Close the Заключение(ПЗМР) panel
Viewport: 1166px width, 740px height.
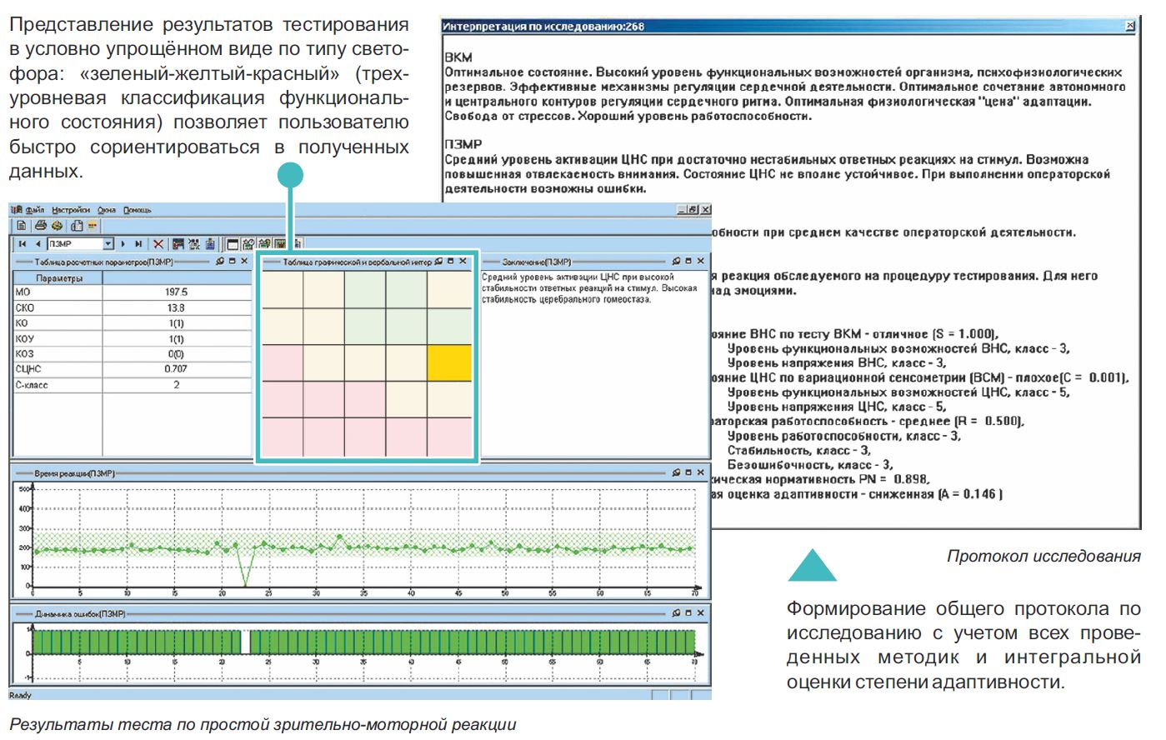(701, 262)
